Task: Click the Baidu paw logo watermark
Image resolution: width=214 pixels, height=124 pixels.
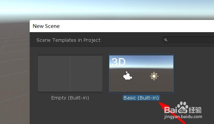Action: (182, 107)
